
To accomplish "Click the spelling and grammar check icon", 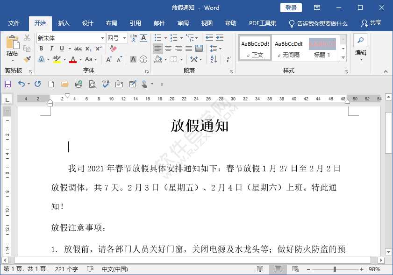I will pyautogui.click(x=105, y=84).
